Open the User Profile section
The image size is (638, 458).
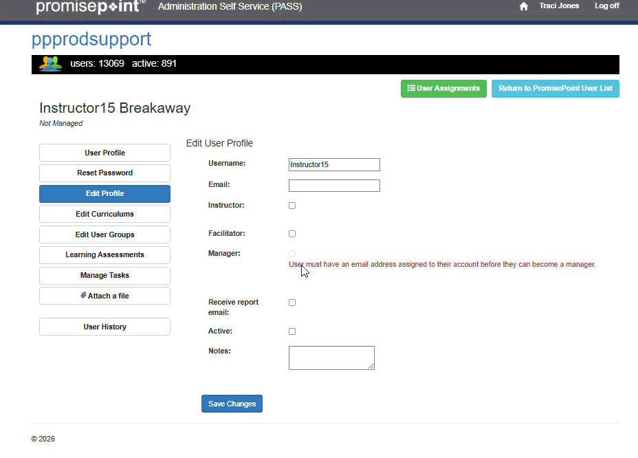coord(104,153)
